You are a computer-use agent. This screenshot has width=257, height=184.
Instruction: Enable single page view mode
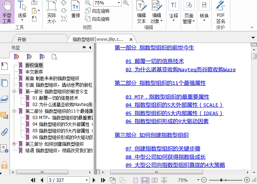(135, 180)
